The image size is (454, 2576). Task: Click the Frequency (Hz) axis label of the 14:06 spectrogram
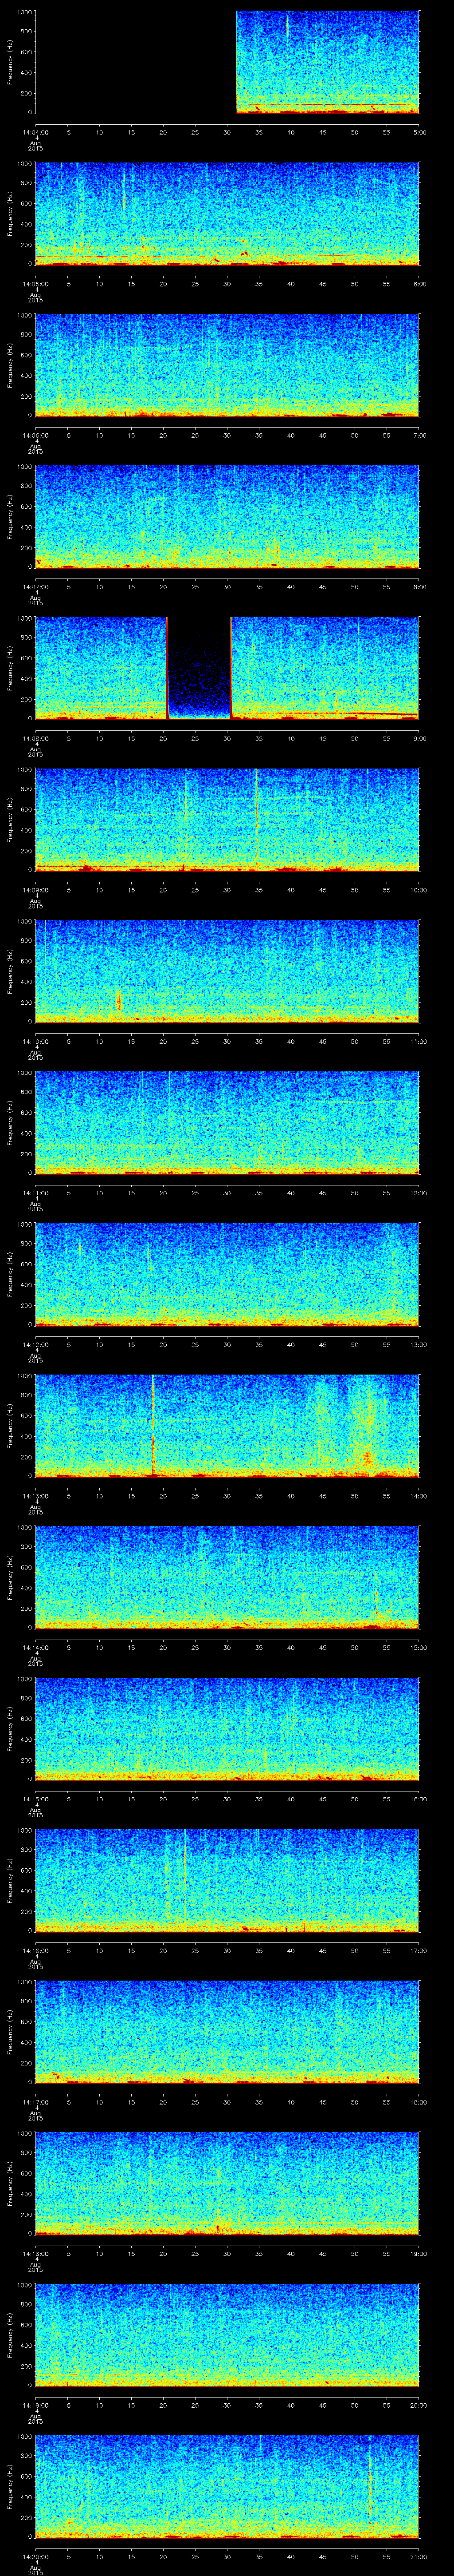(10, 365)
